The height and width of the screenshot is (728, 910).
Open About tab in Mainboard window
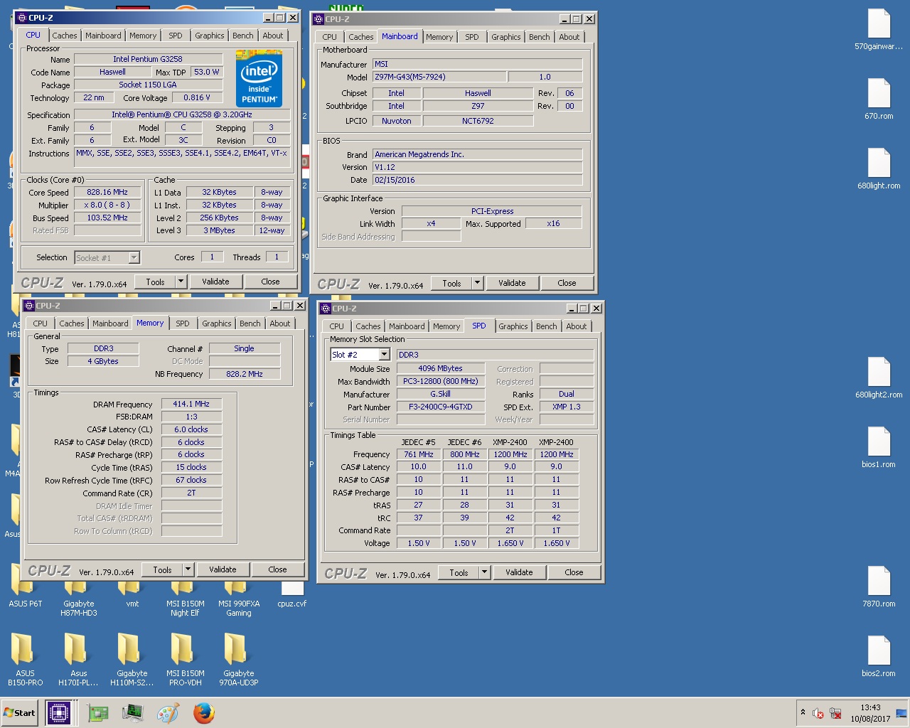569,37
